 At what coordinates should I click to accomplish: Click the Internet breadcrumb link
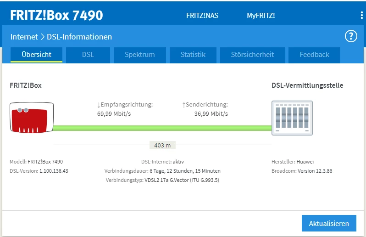[x=24, y=37]
